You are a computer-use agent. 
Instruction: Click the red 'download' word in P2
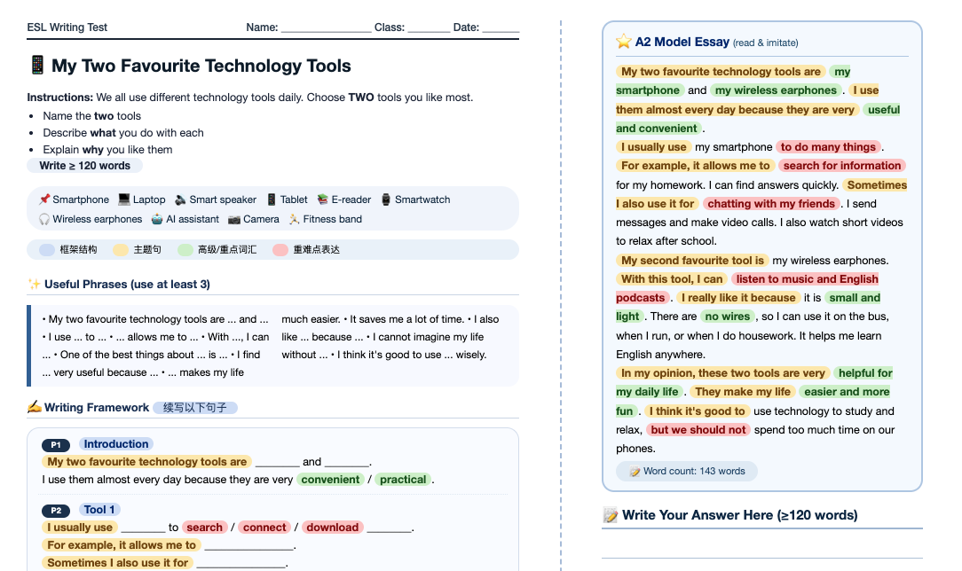pyautogui.click(x=333, y=528)
